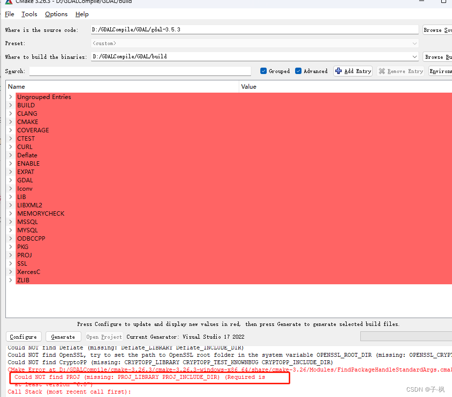
Task: Click the Remove Entry X icon
Action: tap(382, 71)
